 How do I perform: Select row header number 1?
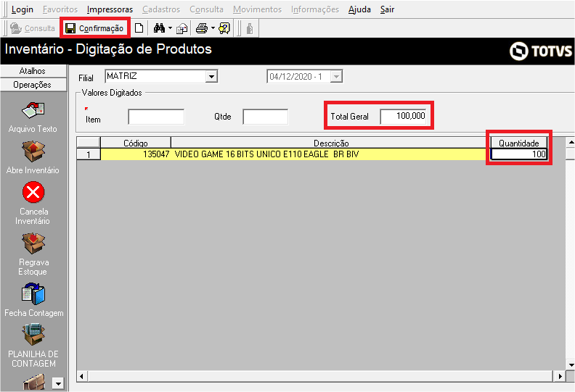pyautogui.click(x=89, y=154)
